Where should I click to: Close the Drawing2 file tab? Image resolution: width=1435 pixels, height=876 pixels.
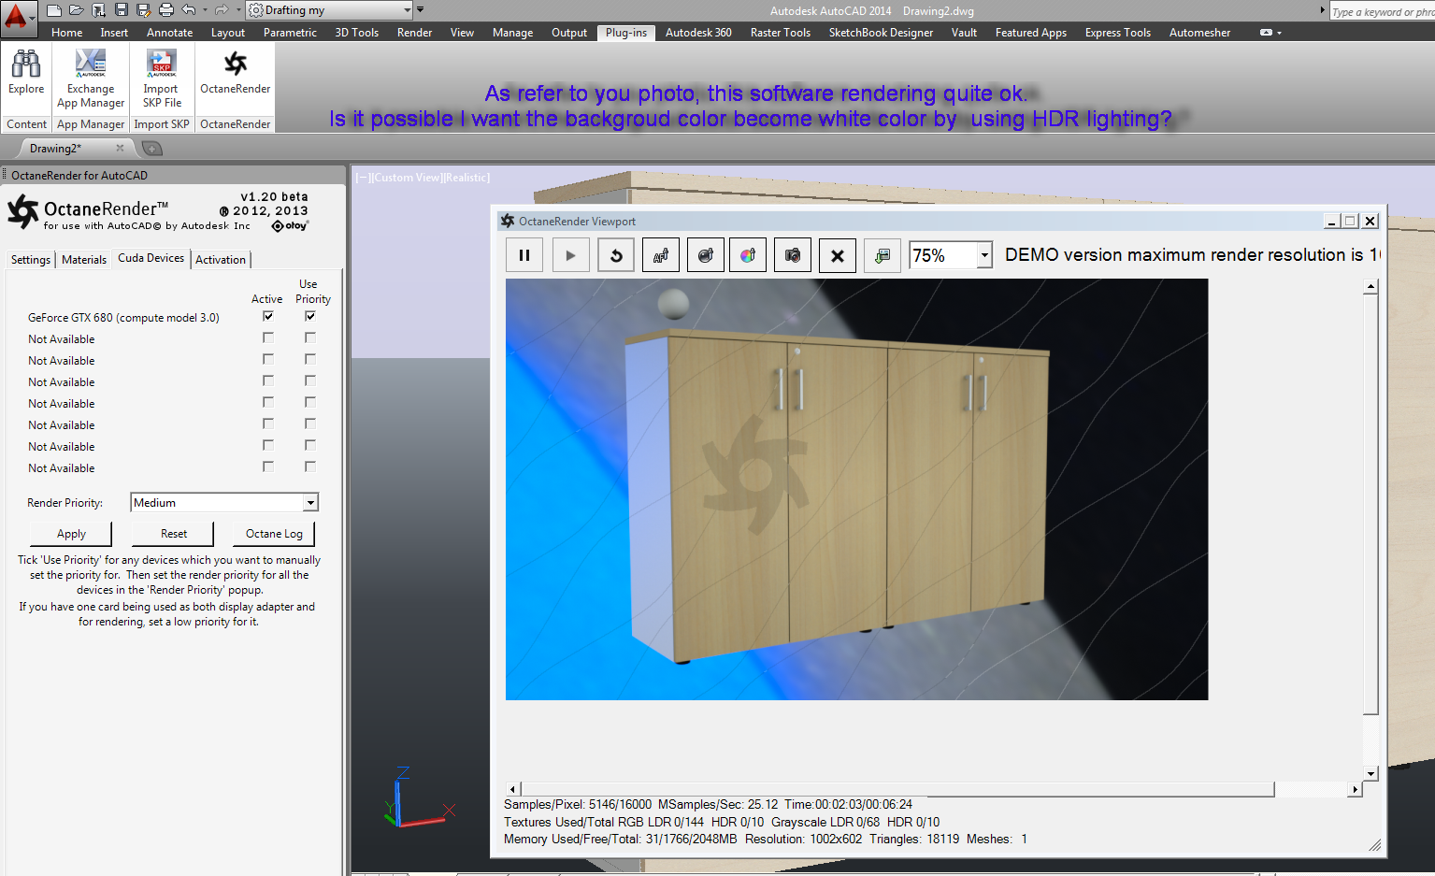[x=120, y=148]
